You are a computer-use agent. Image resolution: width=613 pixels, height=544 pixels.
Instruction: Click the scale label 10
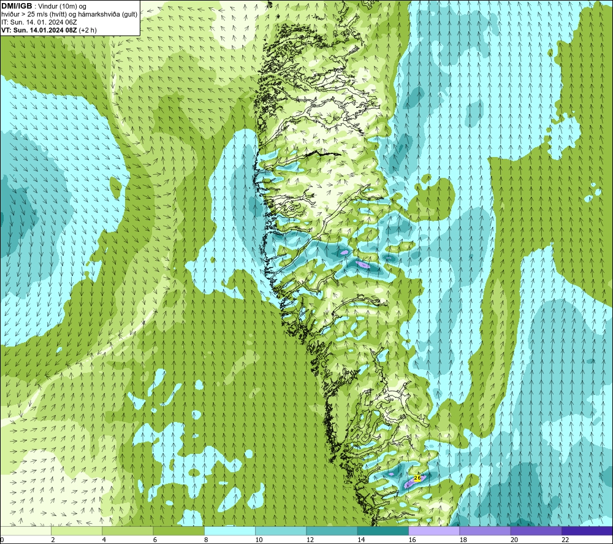259,540
